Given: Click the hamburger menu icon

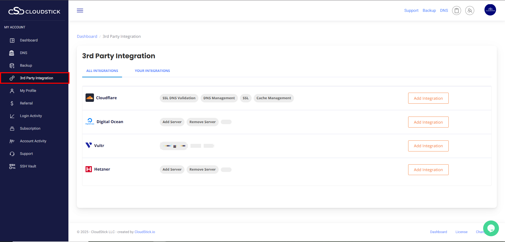Looking at the screenshot, I should click(x=80, y=10).
